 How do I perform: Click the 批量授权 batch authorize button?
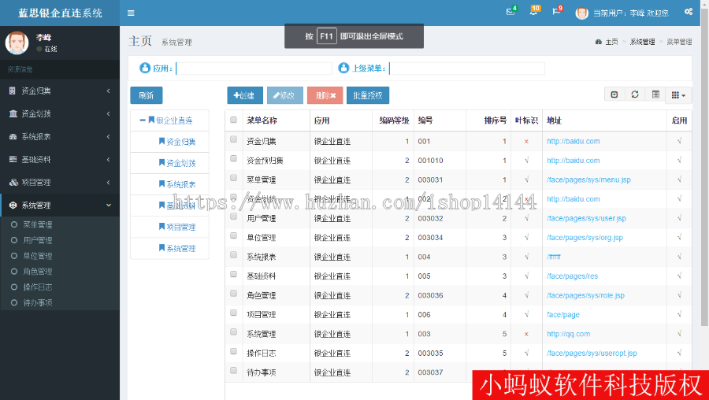click(368, 95)
